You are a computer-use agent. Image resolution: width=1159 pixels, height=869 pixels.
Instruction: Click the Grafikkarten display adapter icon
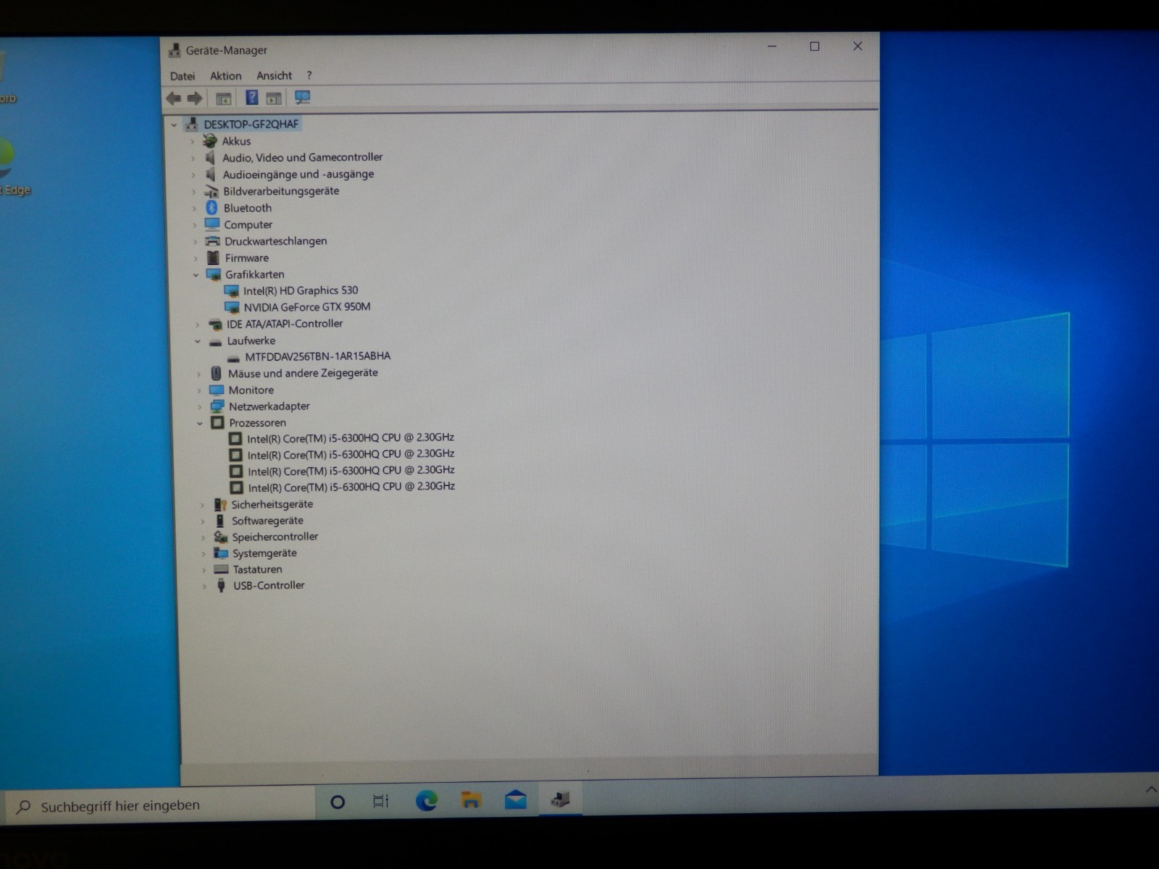tap(213, 274)
